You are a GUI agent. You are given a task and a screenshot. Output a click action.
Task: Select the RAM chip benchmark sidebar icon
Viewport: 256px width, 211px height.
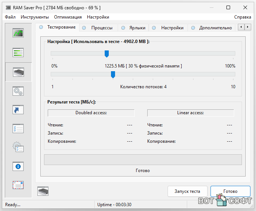coord(18,72)
